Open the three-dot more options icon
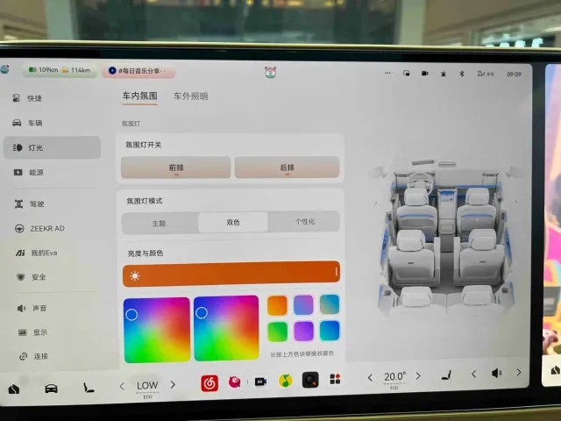The height and width of the screenshot is (421, 561). click(x=387, y=73)
